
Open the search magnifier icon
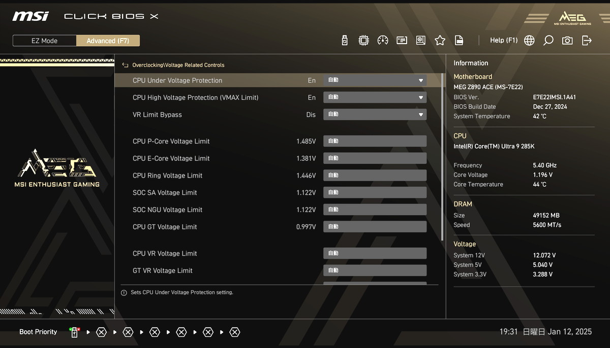point(548,41)
